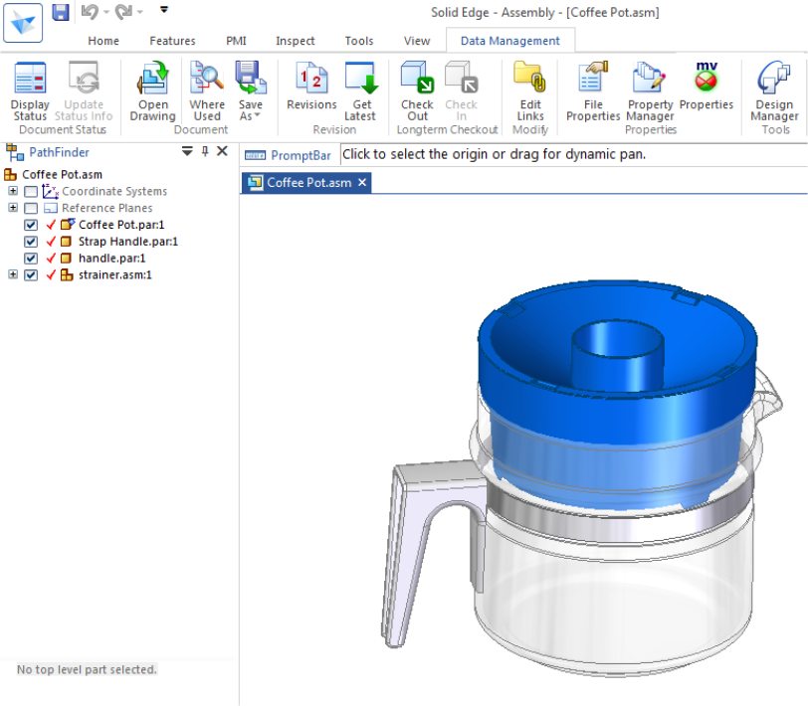
Task: Open the Save As dropdown arrow
Action: coord(257,116)
